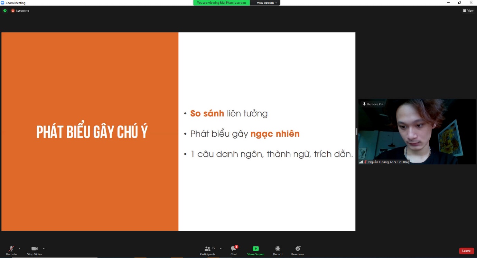Click the divider handle beside the video
This screenshot has width=477, height=258.
tap(357, 131)
